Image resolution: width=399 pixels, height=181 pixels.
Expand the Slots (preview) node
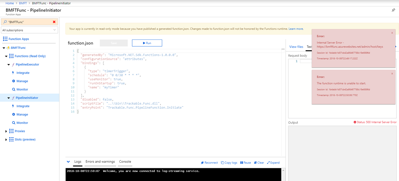6,139
